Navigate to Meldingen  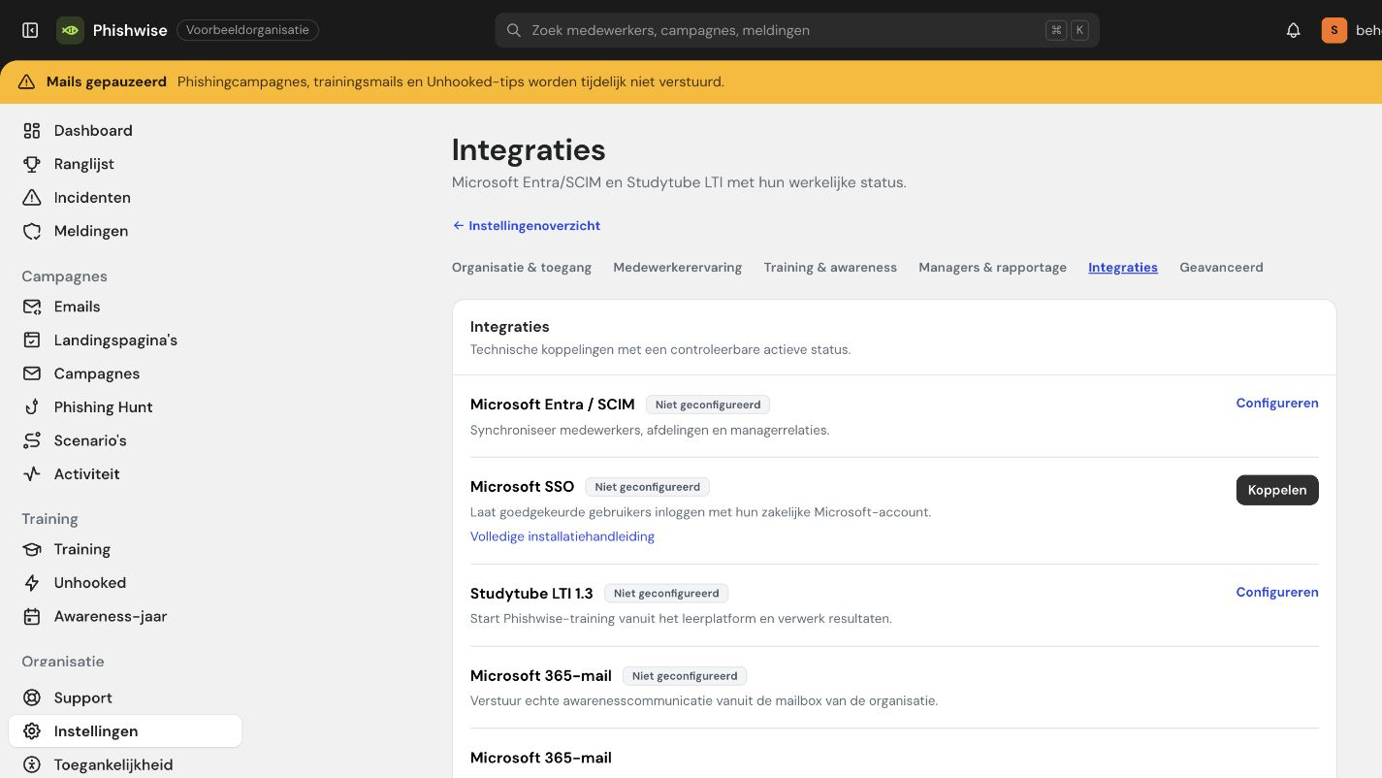click(125, 231)
